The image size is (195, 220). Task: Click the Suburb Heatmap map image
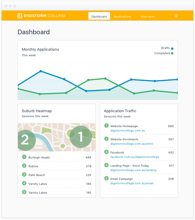pos(57,137)
